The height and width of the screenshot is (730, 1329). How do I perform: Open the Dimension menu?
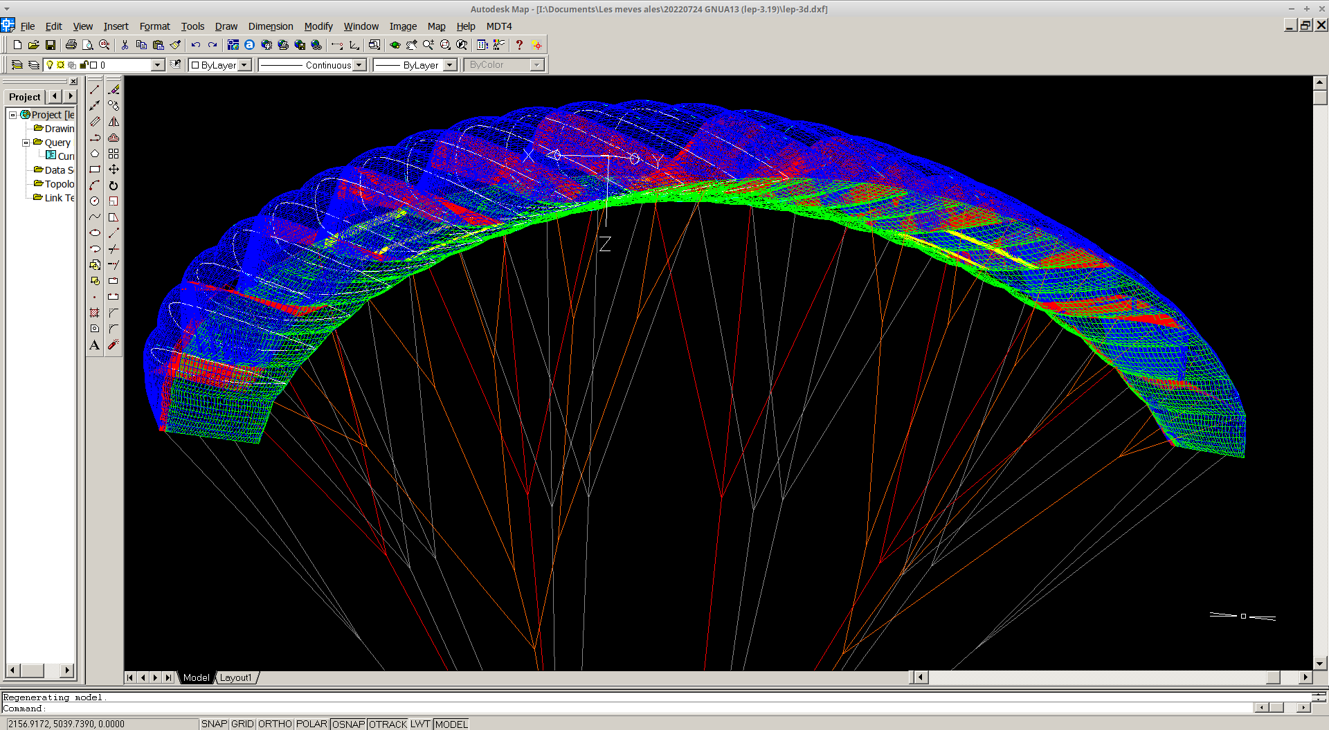coord(271,26)
